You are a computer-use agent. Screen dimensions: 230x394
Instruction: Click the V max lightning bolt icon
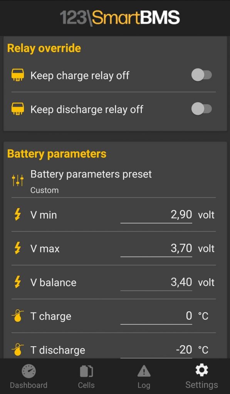click(17, 249)
